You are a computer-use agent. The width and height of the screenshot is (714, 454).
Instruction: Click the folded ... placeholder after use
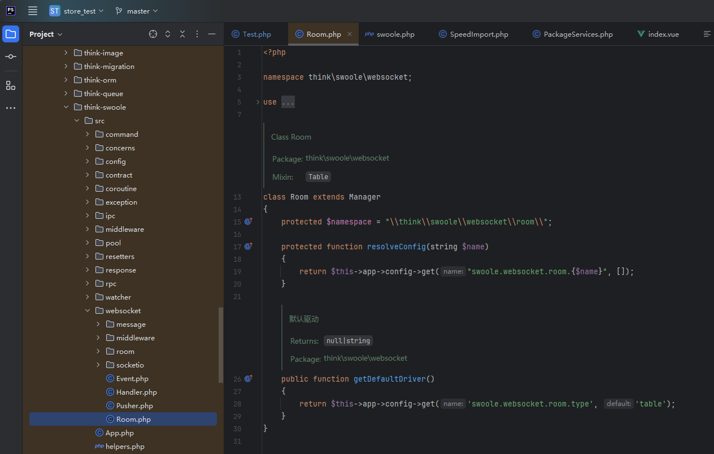(288, 102)
